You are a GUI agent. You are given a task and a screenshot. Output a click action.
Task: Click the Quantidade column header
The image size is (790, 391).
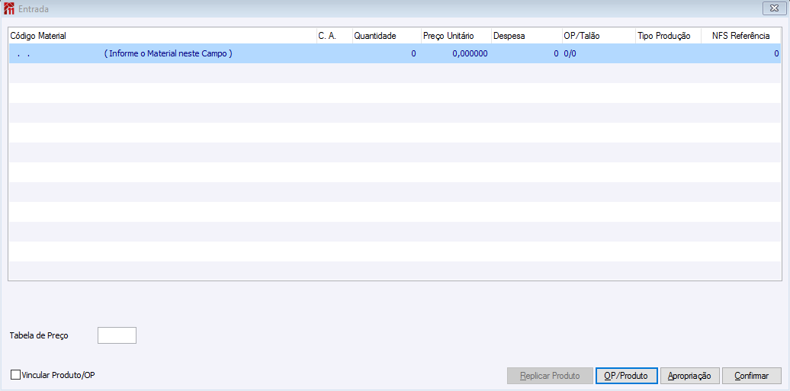(387, 36)
